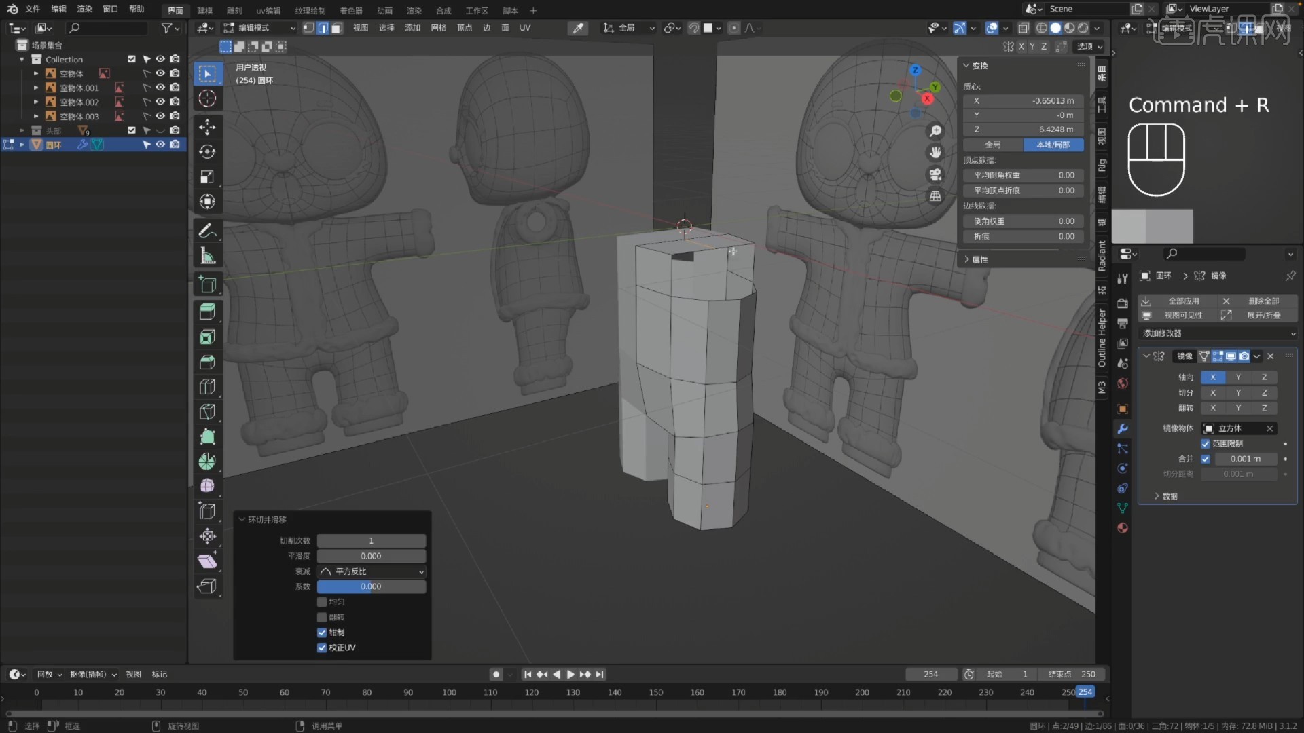Select the Measure tool
The width and height of the screenshot is (1304, 733).
[x=207, y=256]
